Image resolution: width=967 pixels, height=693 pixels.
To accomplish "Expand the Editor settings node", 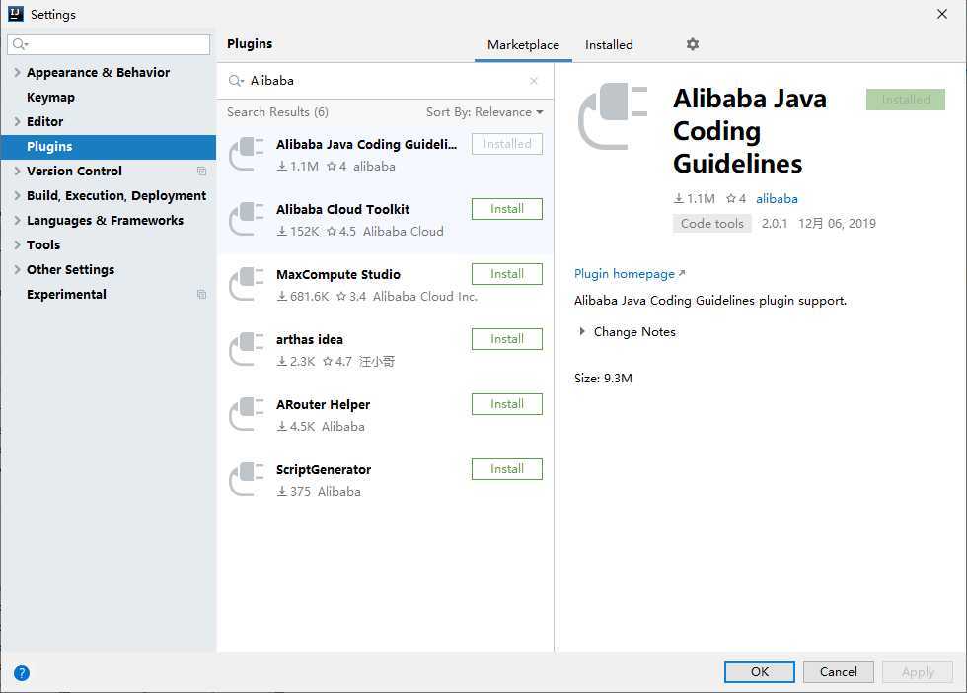I will tap(17, 121).
